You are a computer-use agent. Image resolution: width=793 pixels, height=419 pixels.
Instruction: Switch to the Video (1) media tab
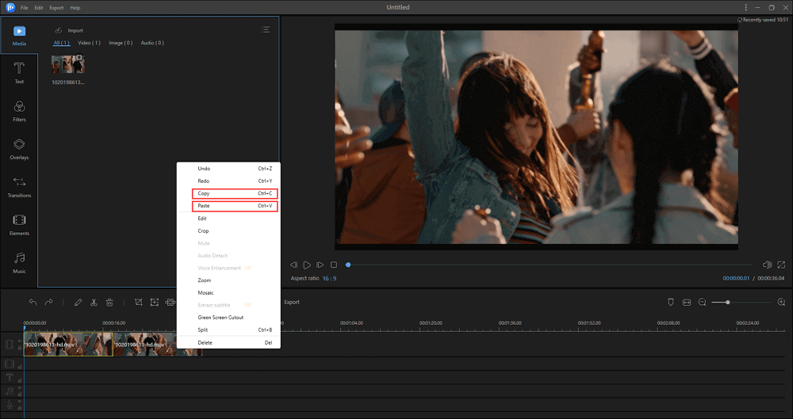89,43
